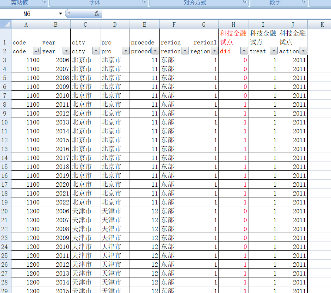Click the Select All corner triangle
Screen dimensions: 331x293
[x=6, y=24]
